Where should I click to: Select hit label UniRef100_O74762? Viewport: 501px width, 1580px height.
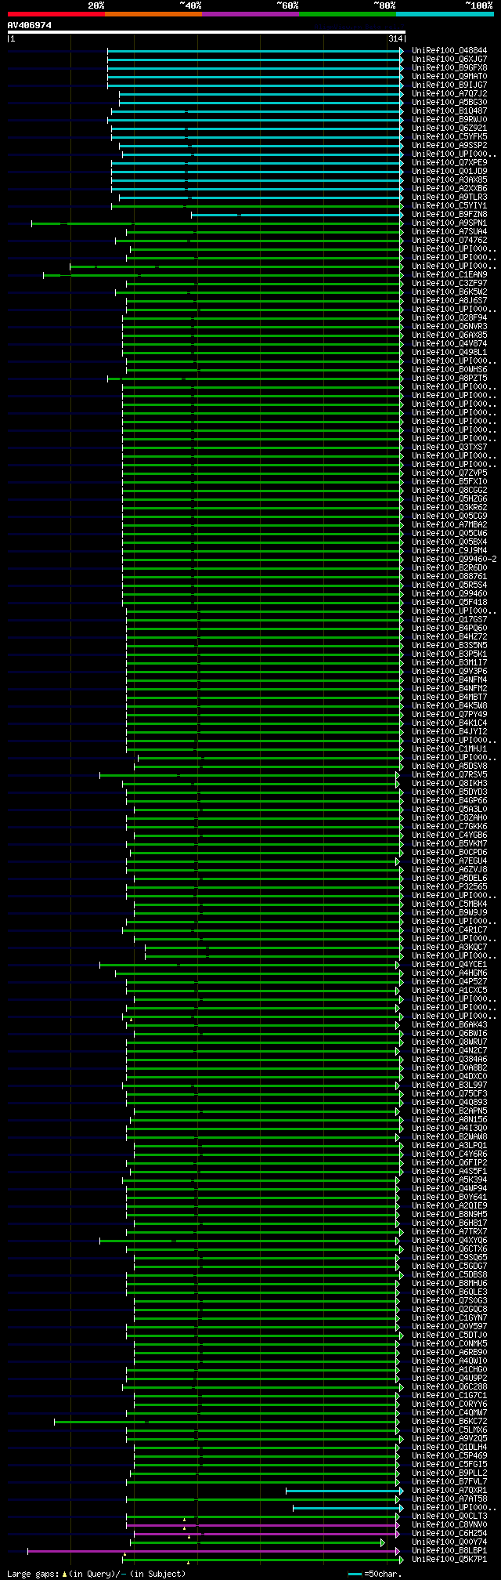pos(449,240)
